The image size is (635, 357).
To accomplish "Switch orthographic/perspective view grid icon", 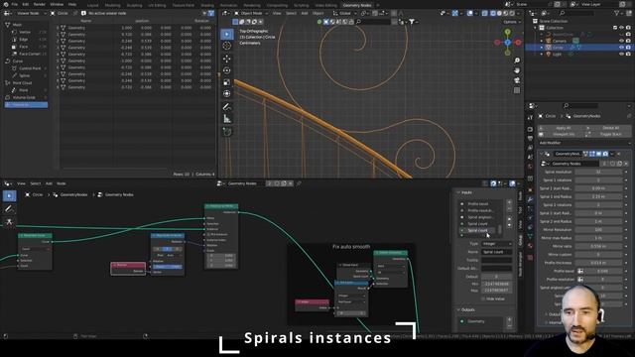I will tap(517, 90).
